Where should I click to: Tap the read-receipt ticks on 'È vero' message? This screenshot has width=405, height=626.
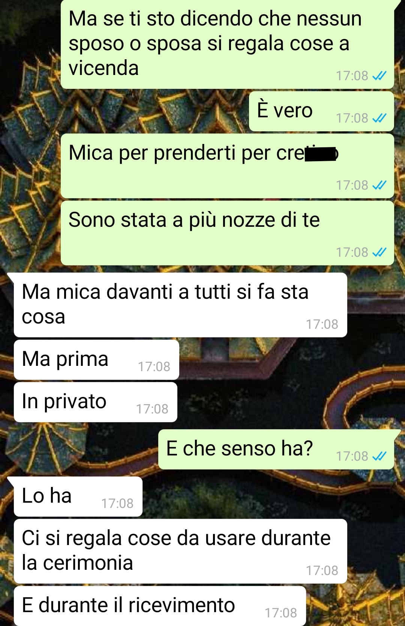(379, 118)
